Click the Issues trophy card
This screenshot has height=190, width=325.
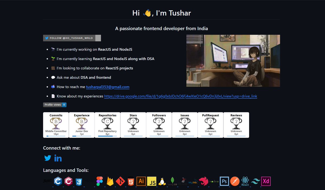coord(185,125)
